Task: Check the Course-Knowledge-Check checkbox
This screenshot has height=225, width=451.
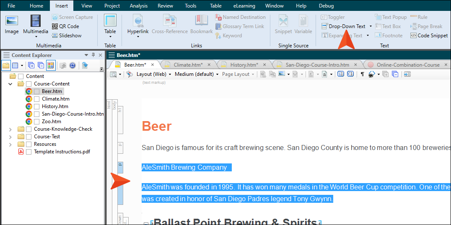Action: point(29,129)
